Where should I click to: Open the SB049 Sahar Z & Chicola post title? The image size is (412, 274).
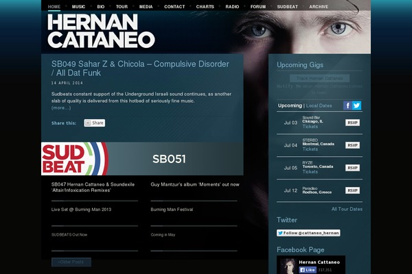click(140, 68)
